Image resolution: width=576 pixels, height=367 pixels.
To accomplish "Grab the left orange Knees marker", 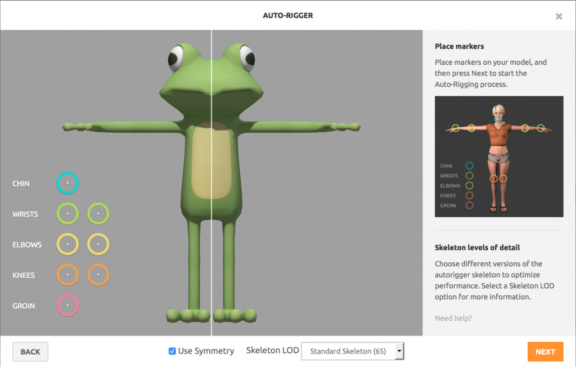I will click(67, 275).
